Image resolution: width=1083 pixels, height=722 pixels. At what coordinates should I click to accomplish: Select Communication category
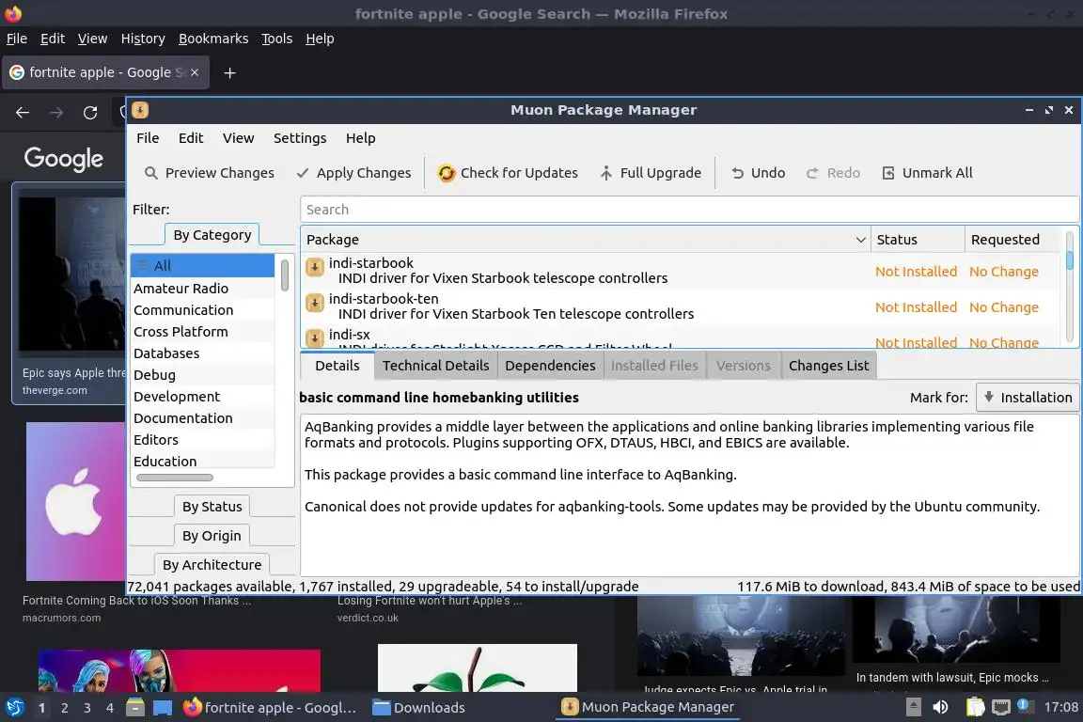(x=202, y=309)
